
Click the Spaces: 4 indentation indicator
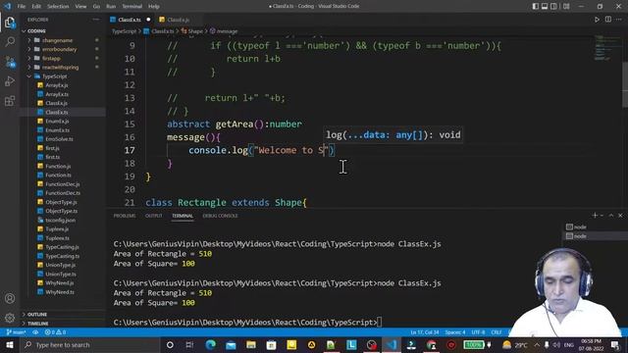pyautogui.click(x=455, y=332)
